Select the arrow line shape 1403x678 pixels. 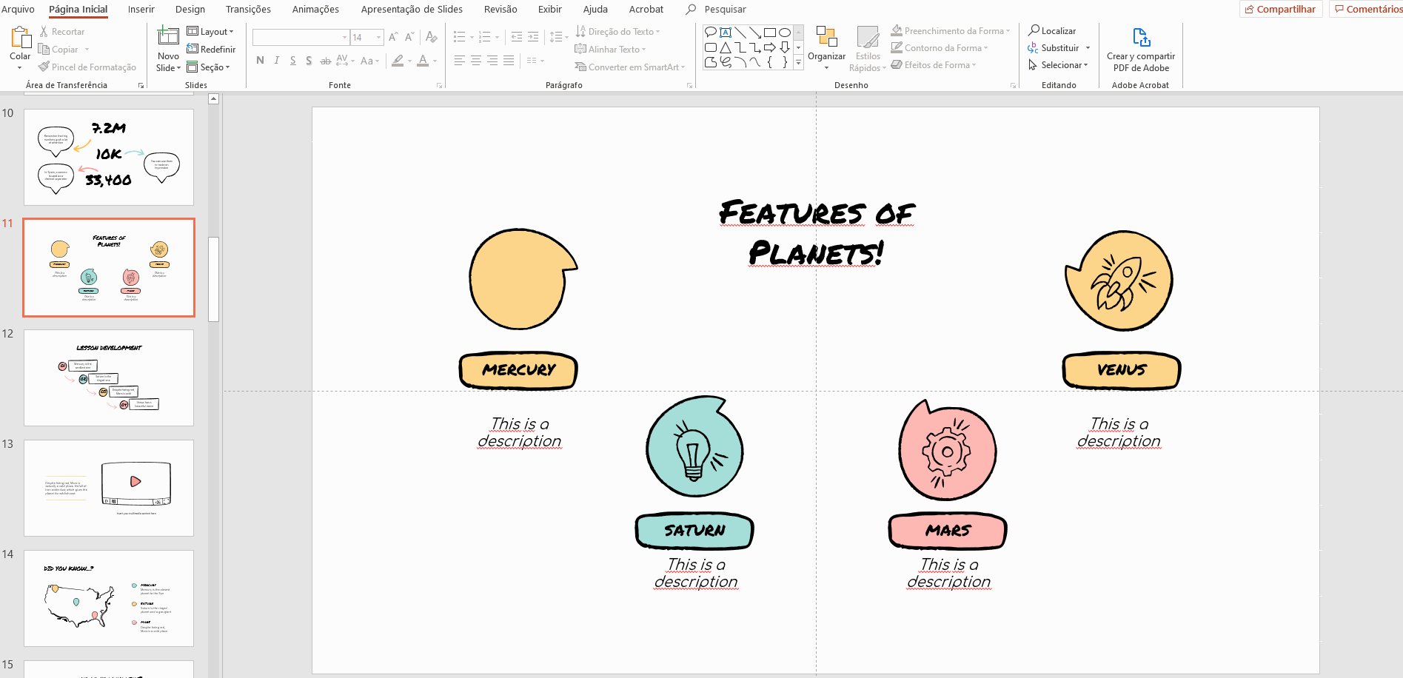[755, 32]
